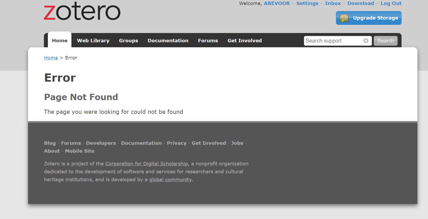Switch to the Mobile Site link

80,151
